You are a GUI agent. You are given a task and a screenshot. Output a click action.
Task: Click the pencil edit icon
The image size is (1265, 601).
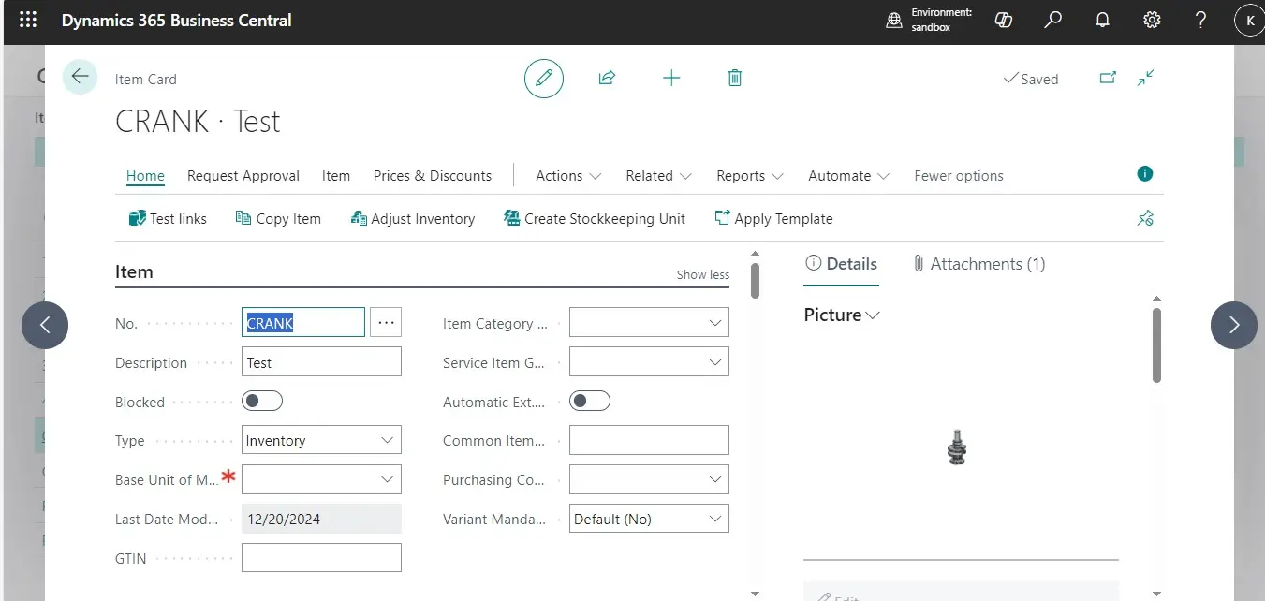pos(543,79)
